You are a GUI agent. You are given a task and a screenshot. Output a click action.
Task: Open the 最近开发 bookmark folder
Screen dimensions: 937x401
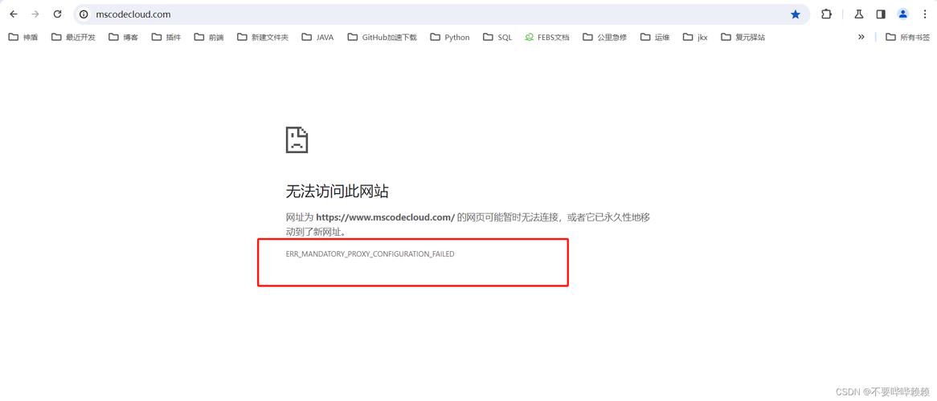point(73,37)
